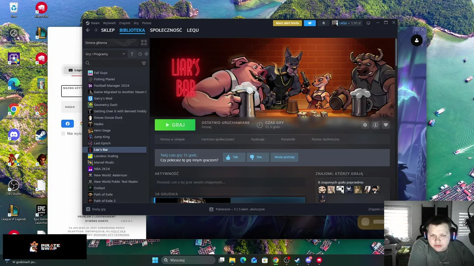Click the Steam main page scrollbar
The width and height of the screenshot is (474, 266).
[395, 52]
